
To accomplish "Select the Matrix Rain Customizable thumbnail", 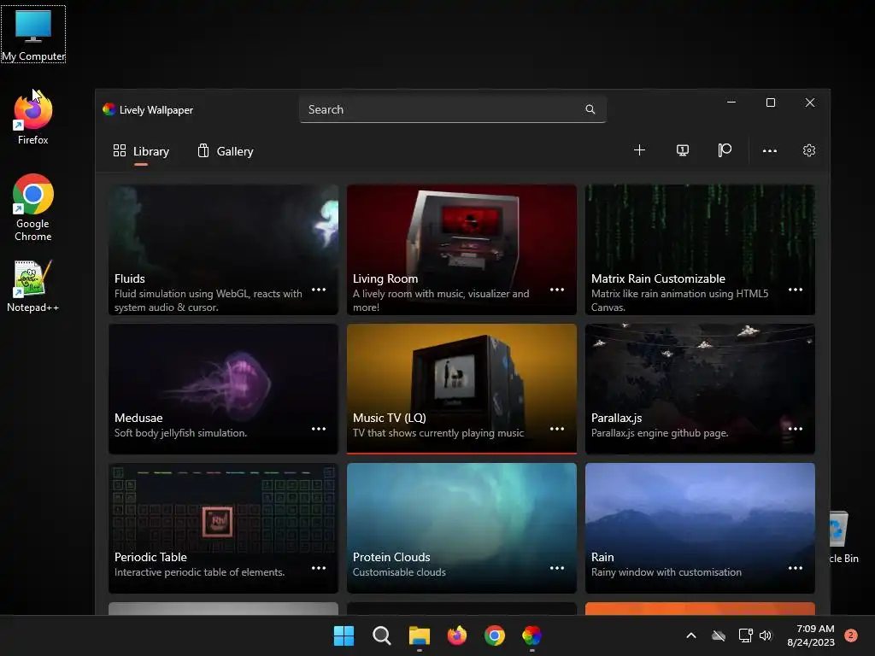I will tap(700, 250).
